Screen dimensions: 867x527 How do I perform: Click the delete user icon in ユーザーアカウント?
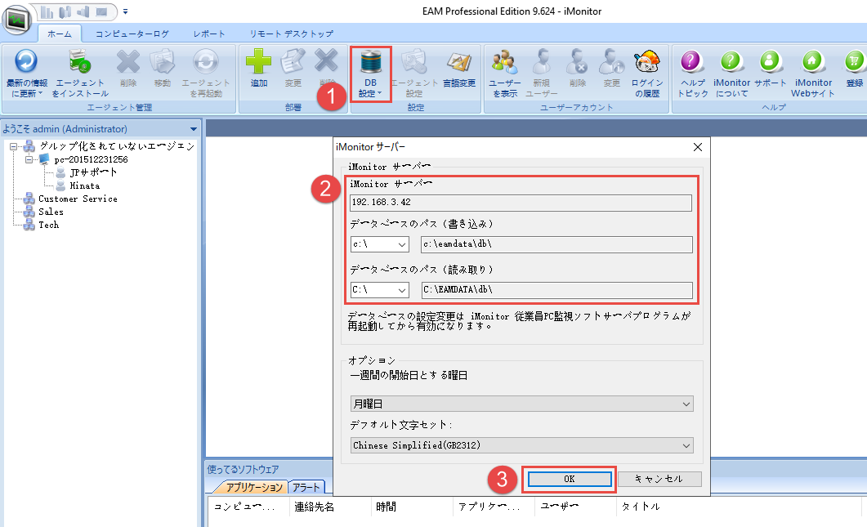[x=577, y=61]
